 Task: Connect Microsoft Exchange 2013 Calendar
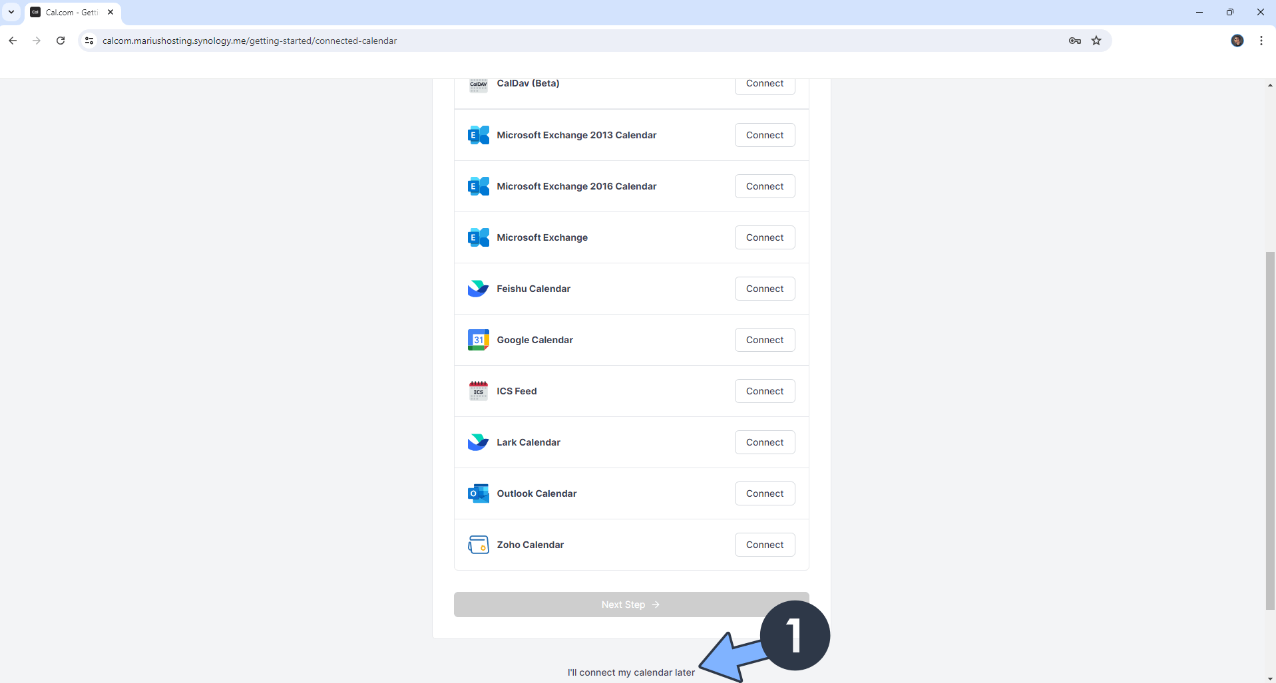(x=765, y=135)
